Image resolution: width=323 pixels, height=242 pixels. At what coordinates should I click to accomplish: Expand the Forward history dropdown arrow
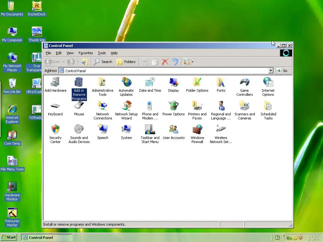click(78, 62)
